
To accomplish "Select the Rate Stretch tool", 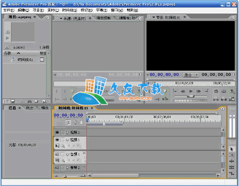I will pos(231,173).
